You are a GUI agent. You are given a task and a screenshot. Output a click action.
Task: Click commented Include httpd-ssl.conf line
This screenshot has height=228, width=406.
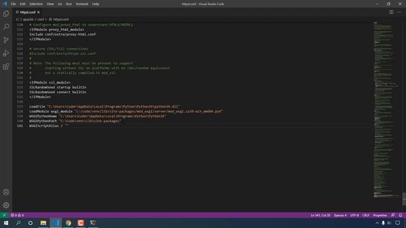(62, 53)
